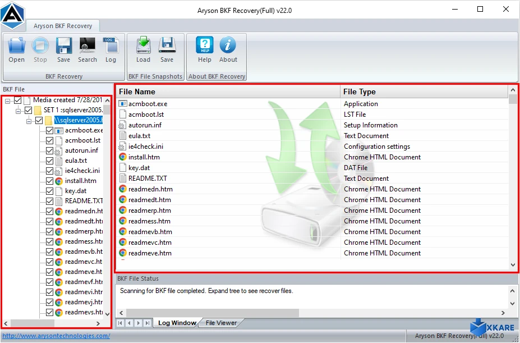Click the ie4check.ini icon in file list

point(123,147)
